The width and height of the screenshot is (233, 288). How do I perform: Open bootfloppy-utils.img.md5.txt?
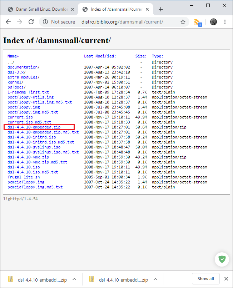(40, 102)
